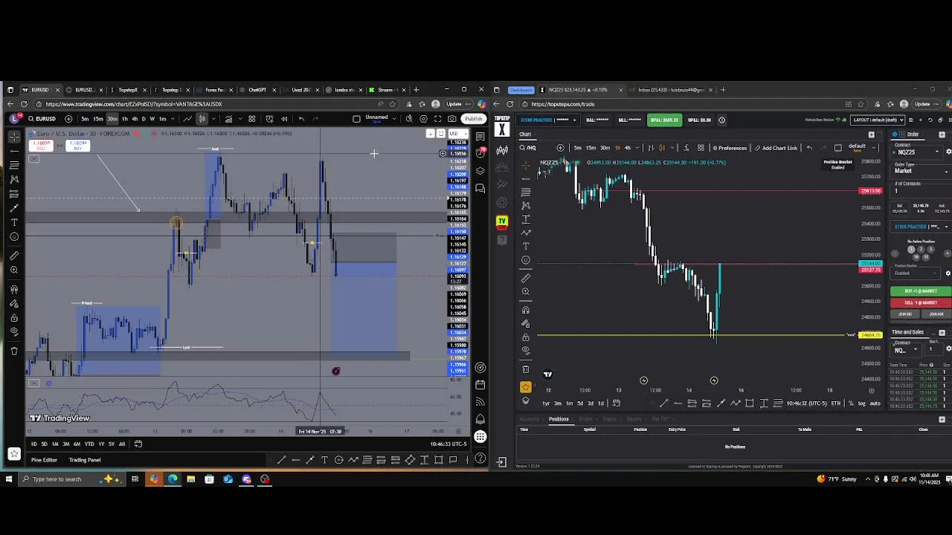Image resolution: width=952 pixels, height=535 pixels.
Task: Toggle the favorite star in TopstepX drawing toolbar
Action: (526, 386)
